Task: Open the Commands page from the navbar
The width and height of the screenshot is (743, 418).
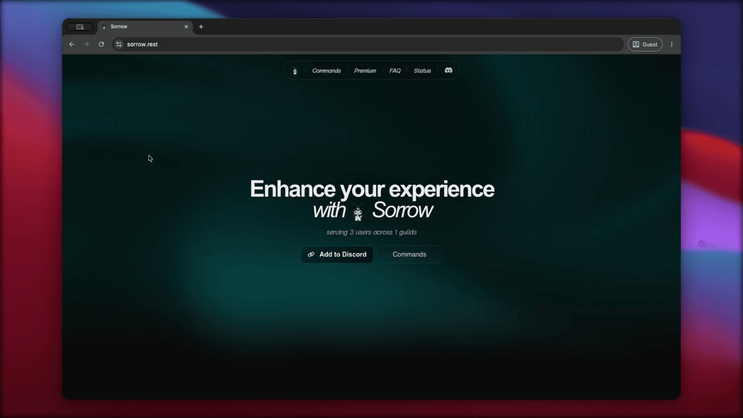Action: [327, 71]
